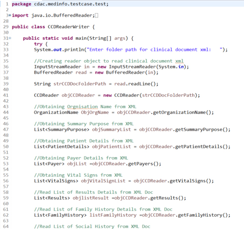Click line number 44 in gutter
This screenshot has height=229, width=244.
coord(6,113)
